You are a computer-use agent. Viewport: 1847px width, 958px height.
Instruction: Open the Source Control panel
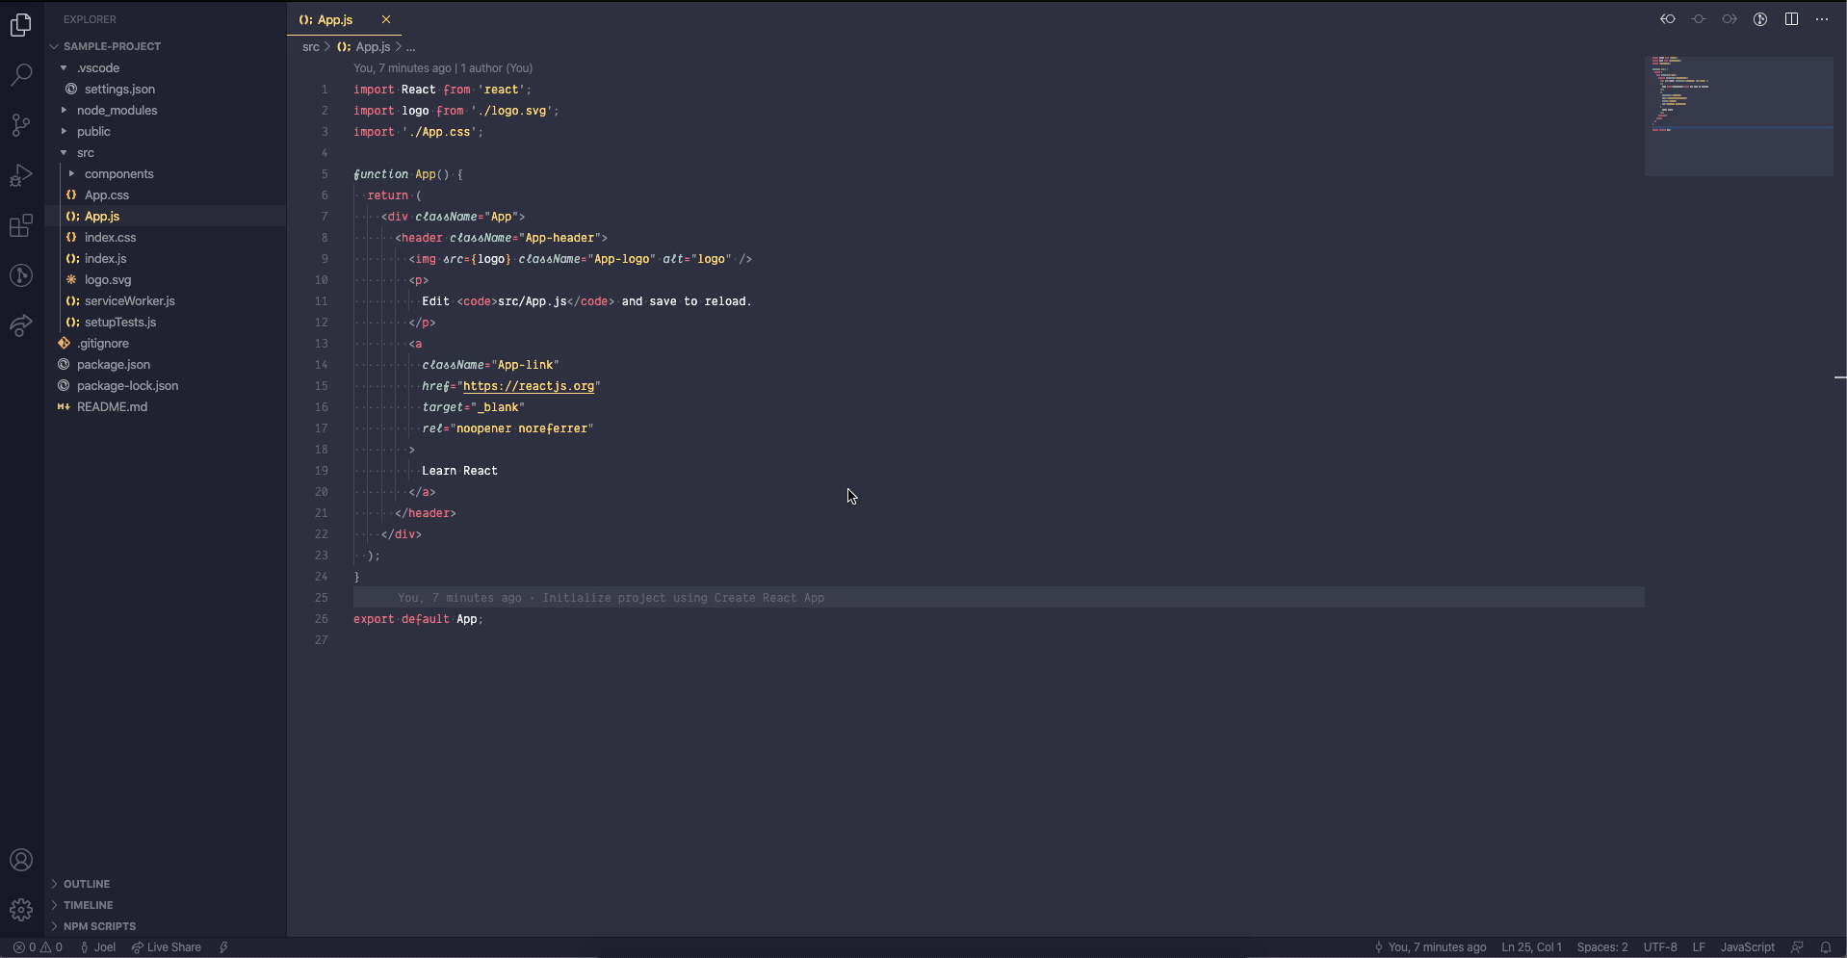point(20,125)
